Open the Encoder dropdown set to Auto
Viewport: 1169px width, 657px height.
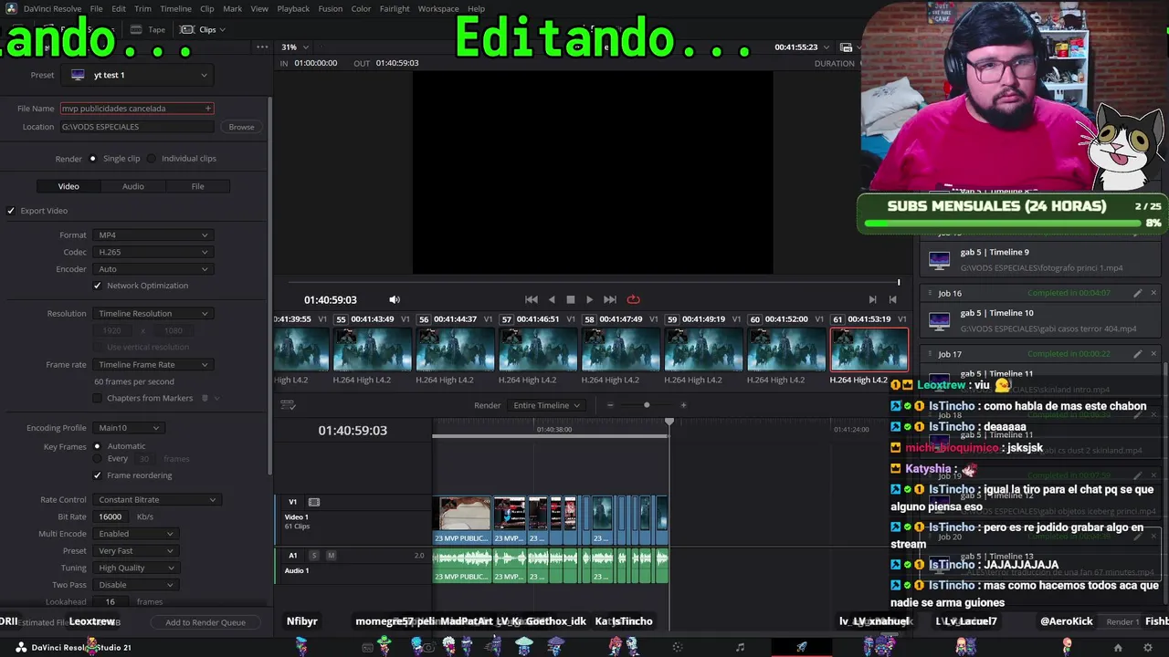pyautogui.click(x=153, y=269)
